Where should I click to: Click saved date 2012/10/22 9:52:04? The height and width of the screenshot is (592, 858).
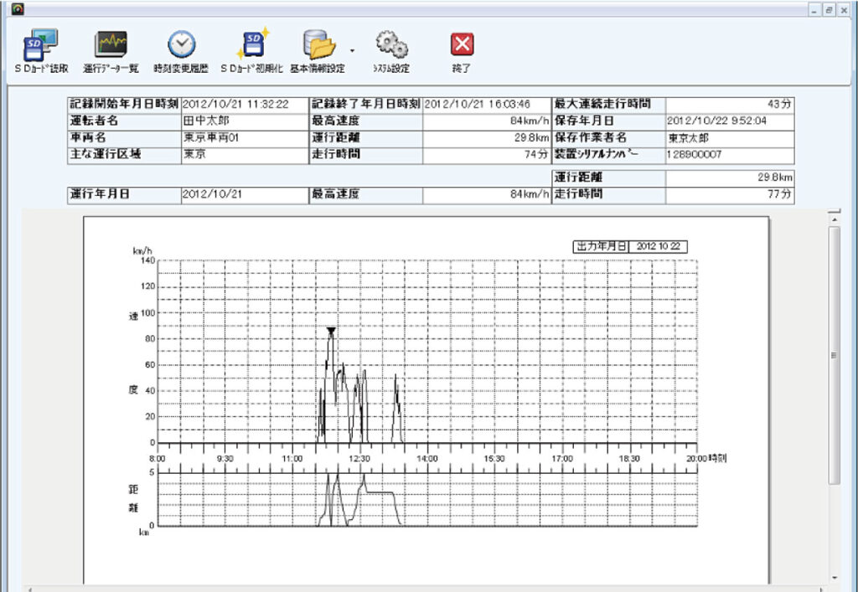tap(717, 121)
